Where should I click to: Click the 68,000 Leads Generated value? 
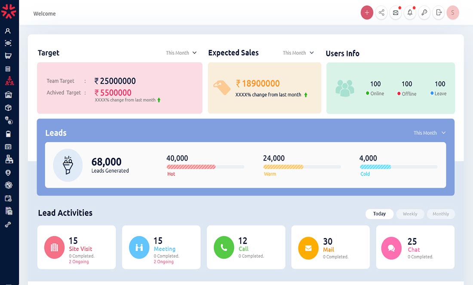pyautogui.click(x=107, y=162)
